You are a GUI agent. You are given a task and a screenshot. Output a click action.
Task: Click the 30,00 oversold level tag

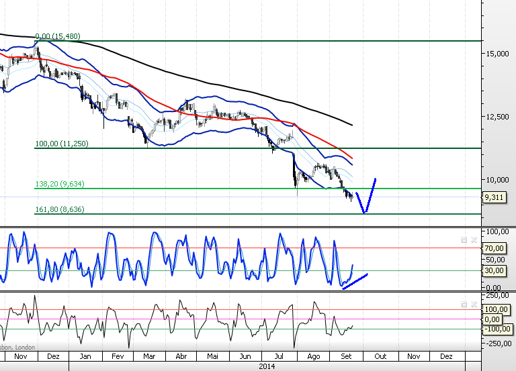(494, 270)
